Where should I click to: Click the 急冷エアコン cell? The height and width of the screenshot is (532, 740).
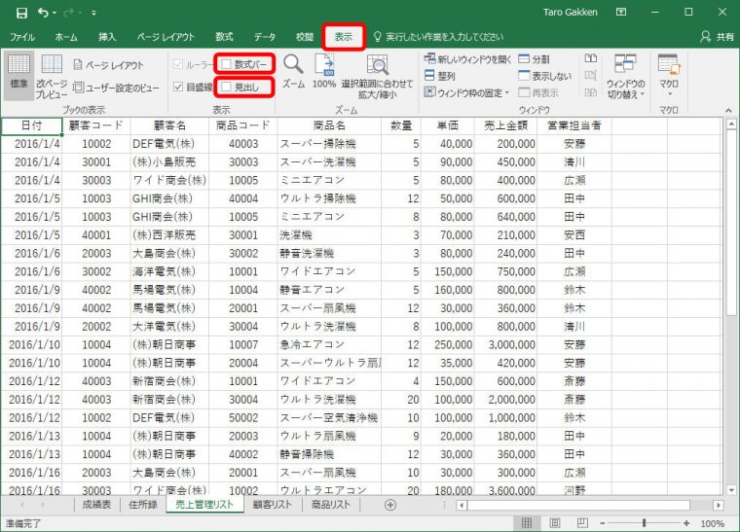(x=329, y=345)
